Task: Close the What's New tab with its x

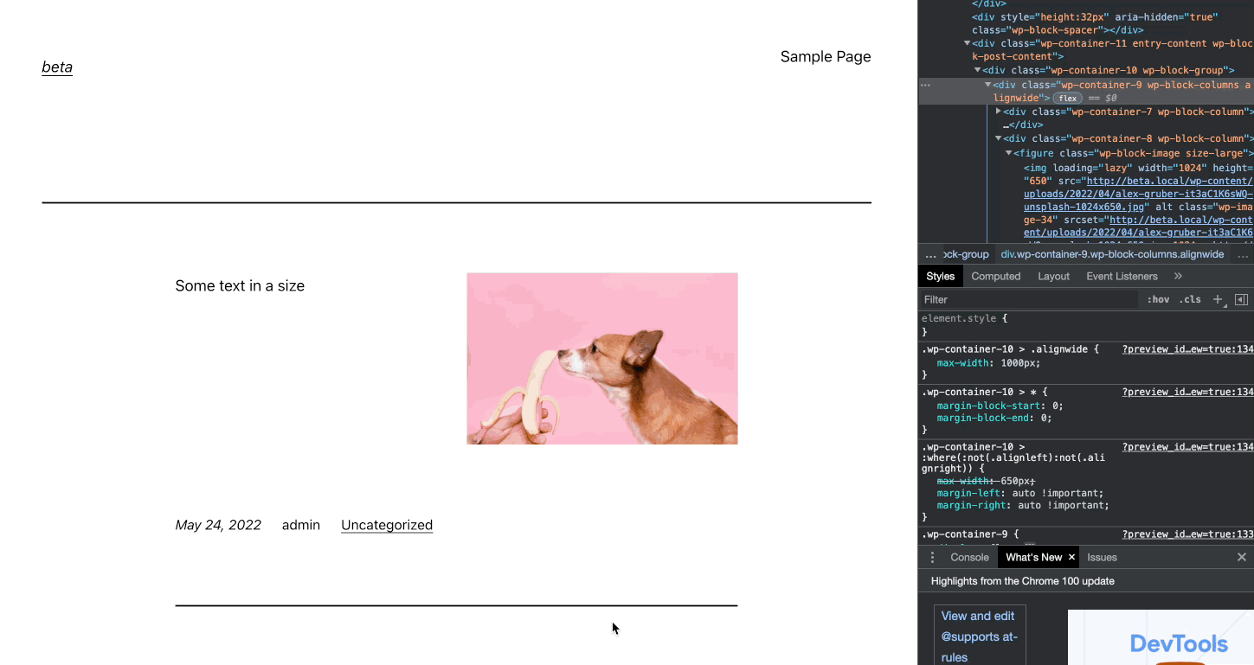Action: [x=1071, y=557]
